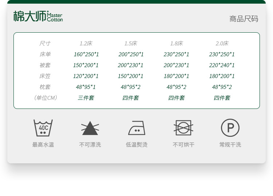Click the 220*240*1 cell
Screen dimensions: 273x196
[x=222, y=65]
